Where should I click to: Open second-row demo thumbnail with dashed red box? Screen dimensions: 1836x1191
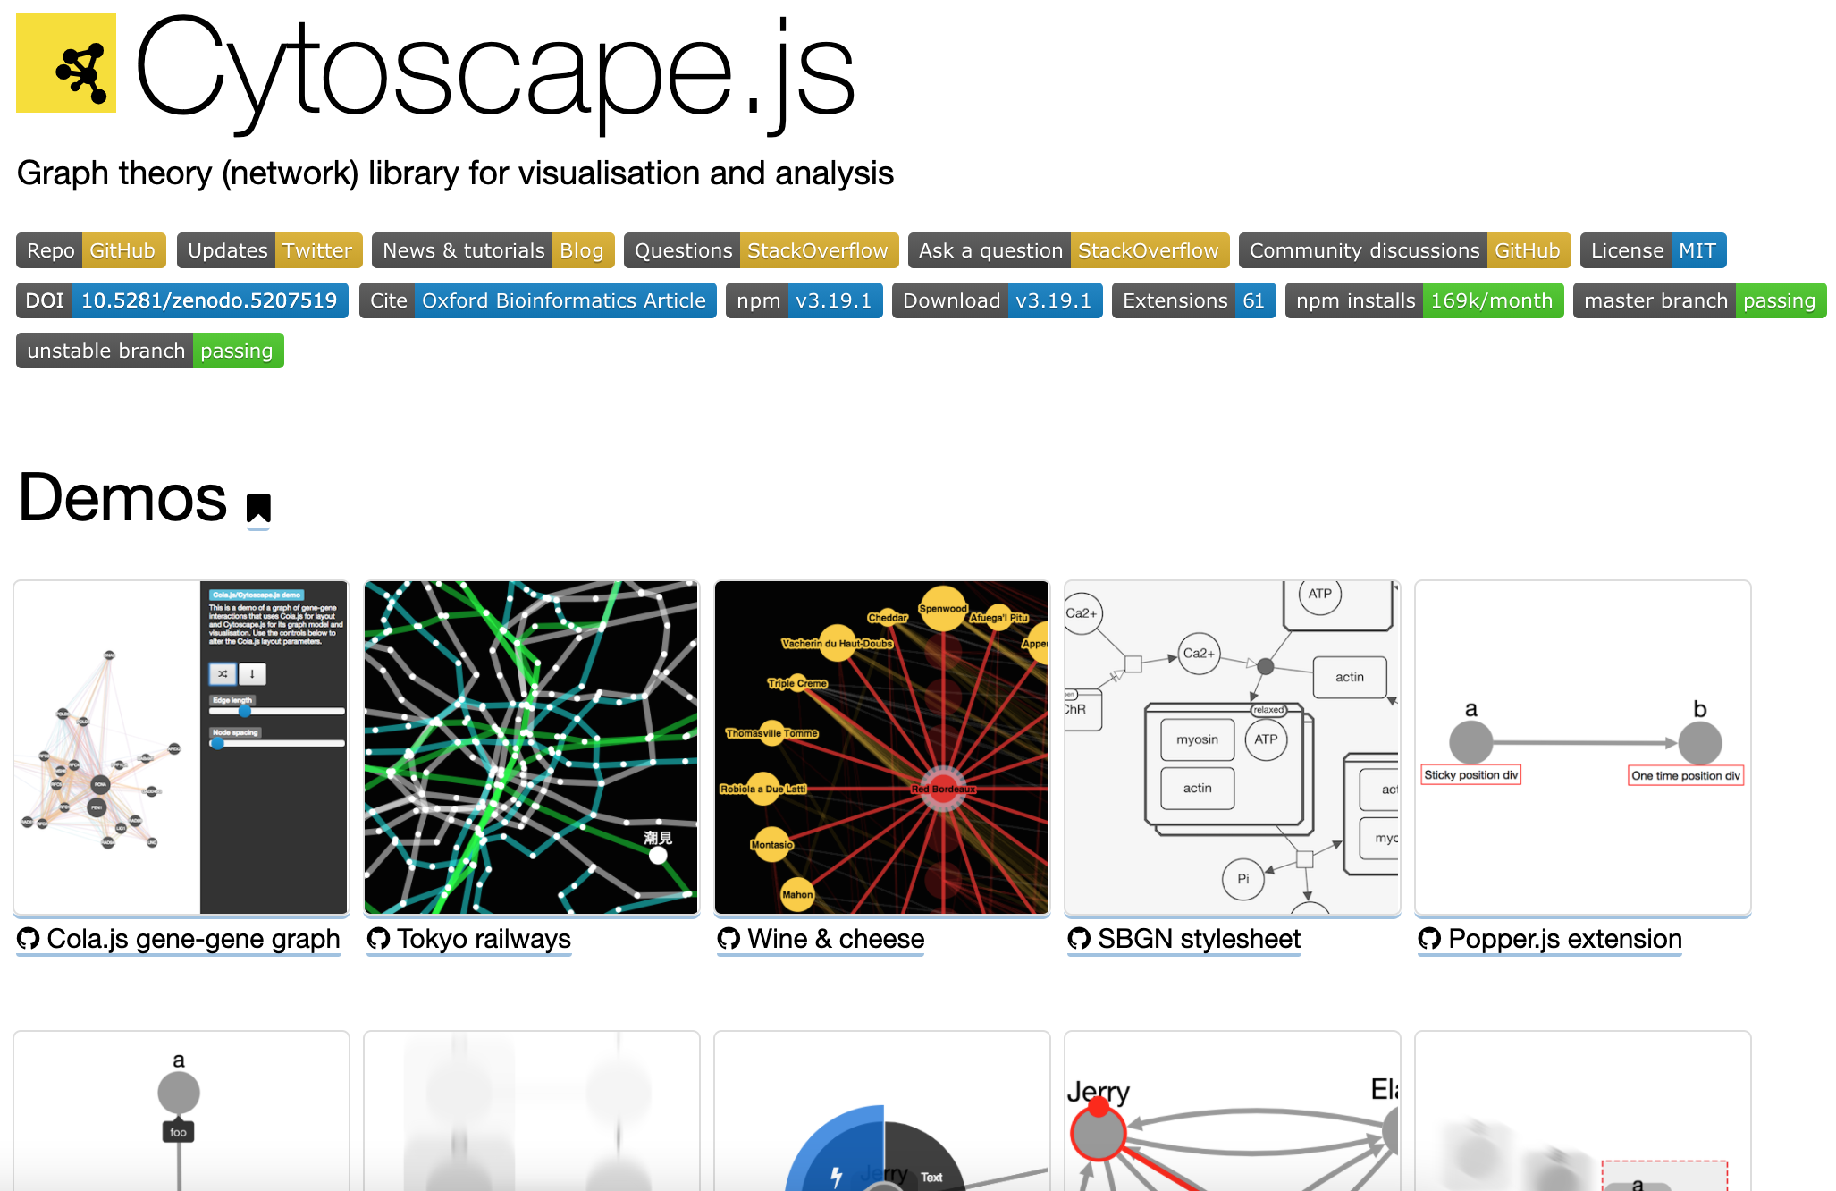click(x=1583, y=1111)
